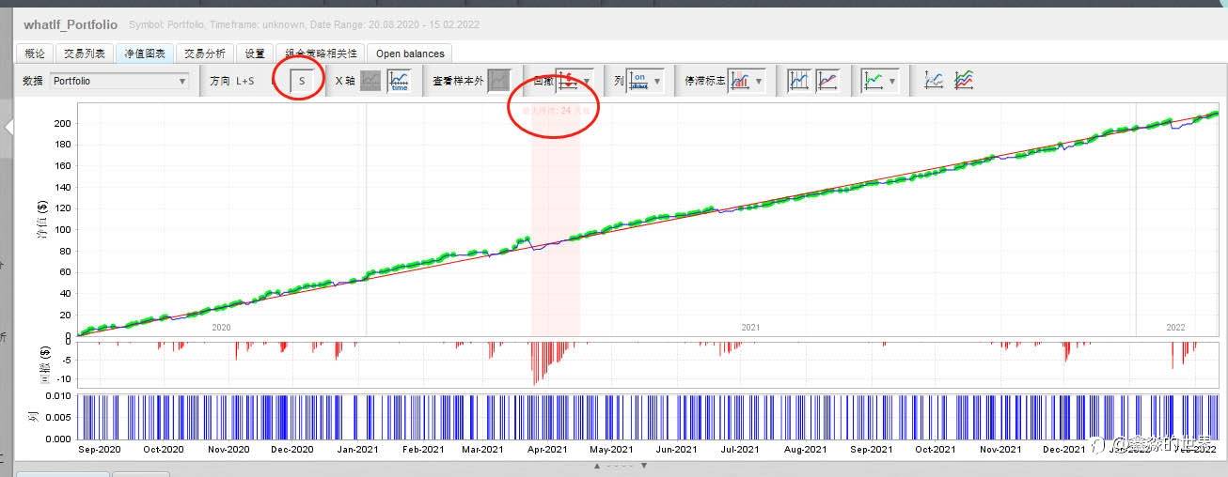1228x477 pixels.
Task: Set X axis to trades chart icon
Action: (370, 81)
